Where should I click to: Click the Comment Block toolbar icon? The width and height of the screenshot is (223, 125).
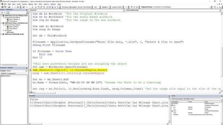134,7
